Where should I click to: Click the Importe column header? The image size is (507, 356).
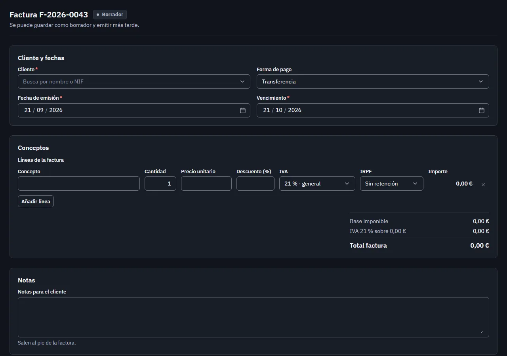point(438,172)
